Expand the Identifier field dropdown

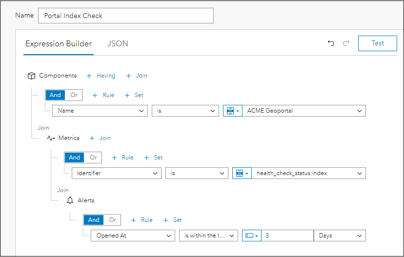pos(116,173)
